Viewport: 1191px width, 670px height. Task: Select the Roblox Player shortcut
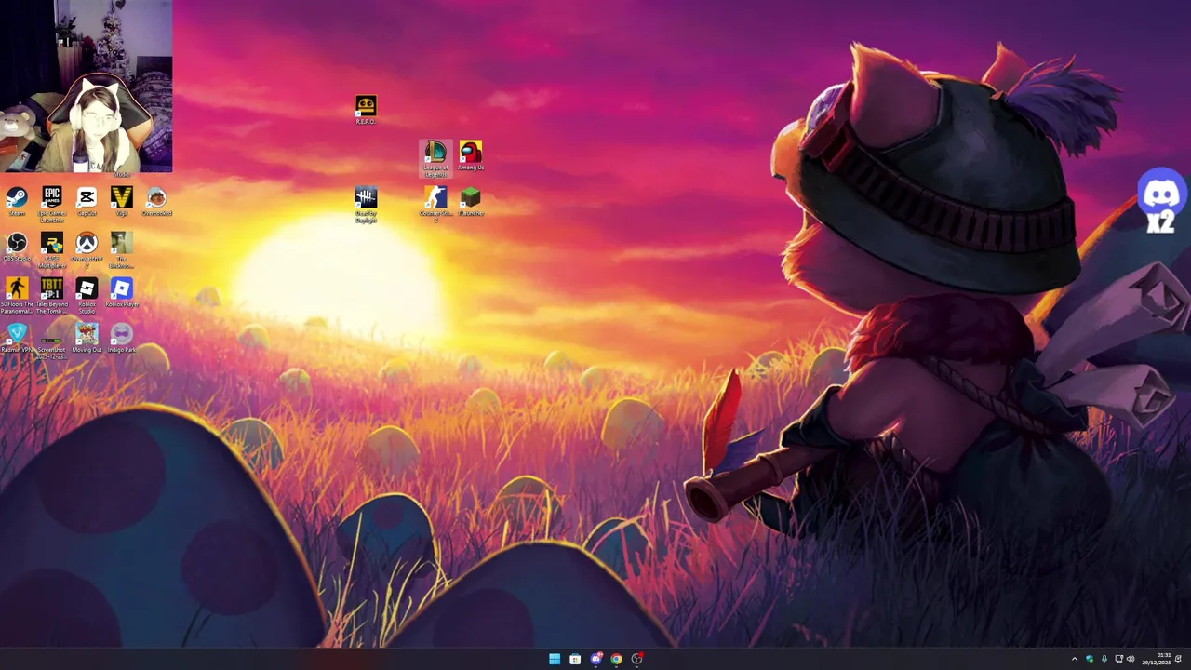pos(121,292)
